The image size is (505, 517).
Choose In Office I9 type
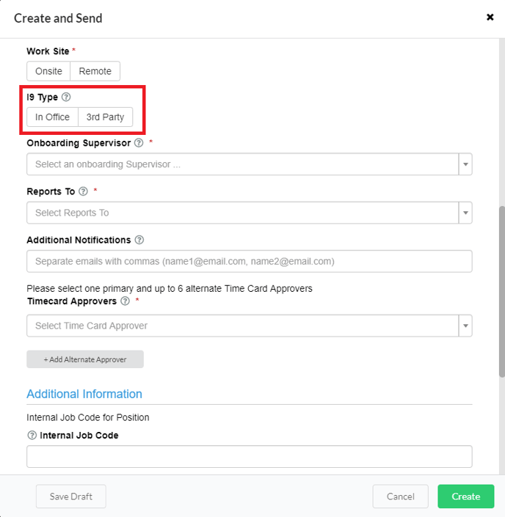pos(52,117)
